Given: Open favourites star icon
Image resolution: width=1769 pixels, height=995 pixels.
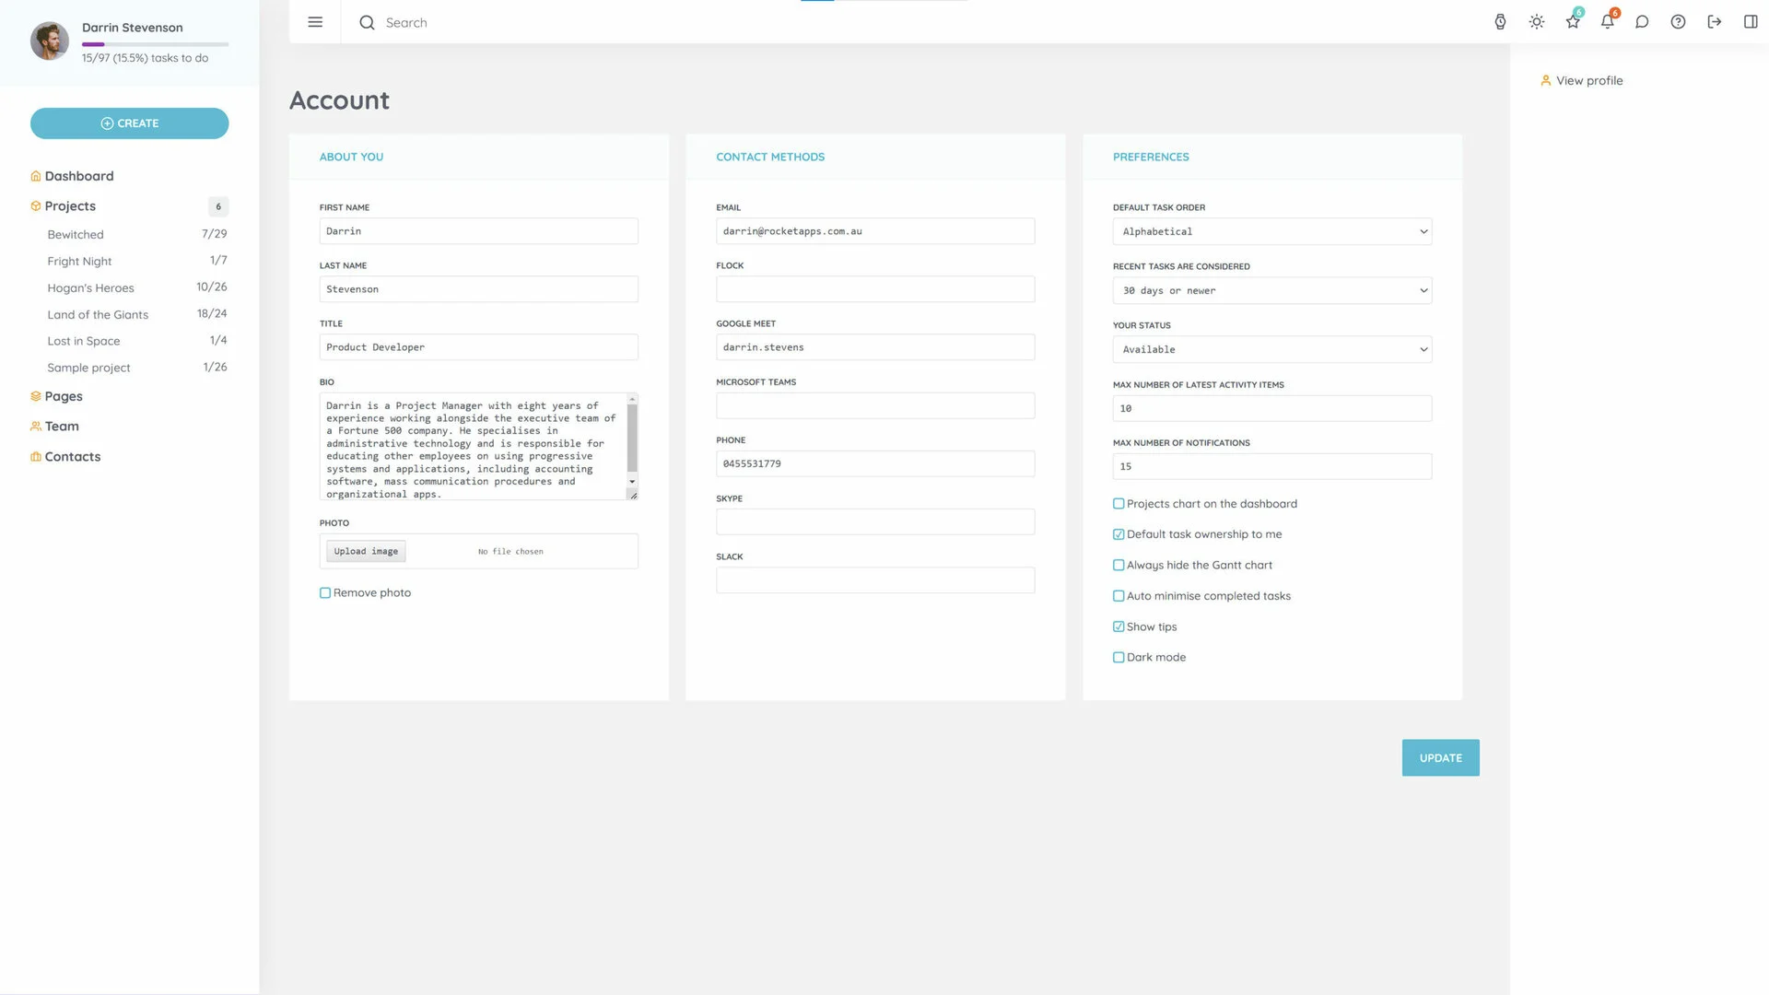Looking at the screenshot, I should coord(1572,22).
